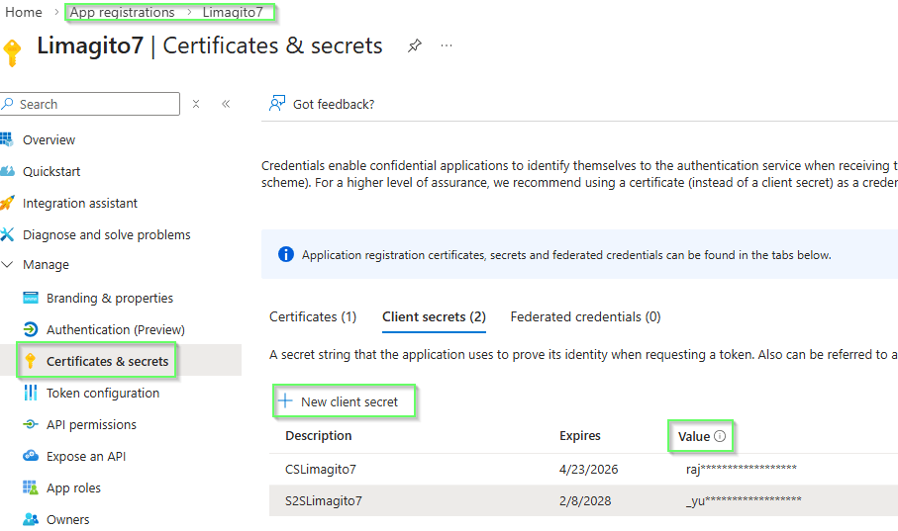This screenshot has height=531, width=898.
Task: Click the Owners people icon
Action: pos(31,519)
